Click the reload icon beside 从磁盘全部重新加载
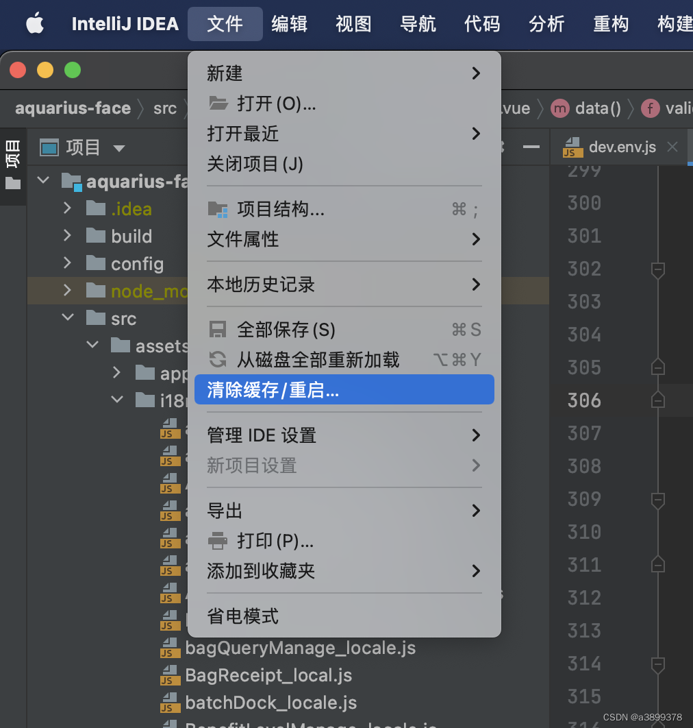Viewport: 693px width, 728px height. click(217, 359)
